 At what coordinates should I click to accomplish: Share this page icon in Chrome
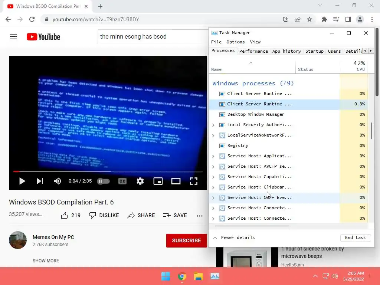(x=298, y=19)
